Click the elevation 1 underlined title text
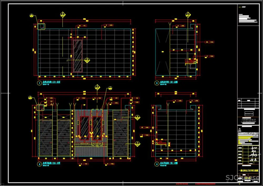The height and width of the screenshot is (186, 263). [x=52, y=82]
